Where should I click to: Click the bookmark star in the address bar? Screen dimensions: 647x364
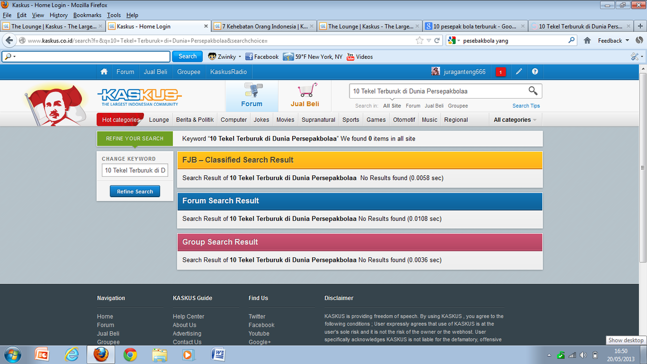click(x=420, y=40)
